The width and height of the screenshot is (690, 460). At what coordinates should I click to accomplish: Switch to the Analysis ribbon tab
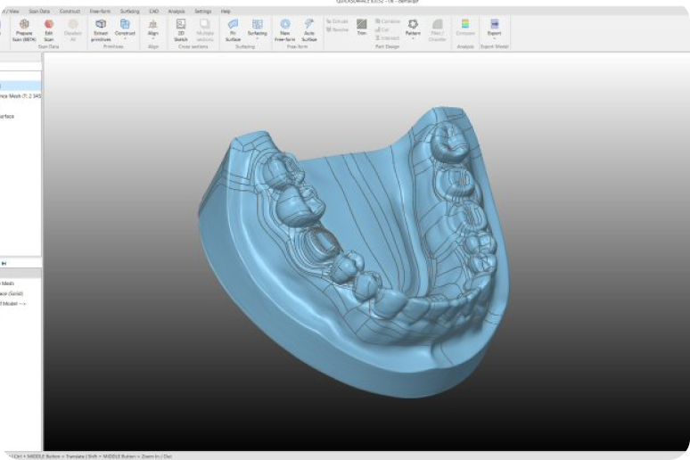176,11
